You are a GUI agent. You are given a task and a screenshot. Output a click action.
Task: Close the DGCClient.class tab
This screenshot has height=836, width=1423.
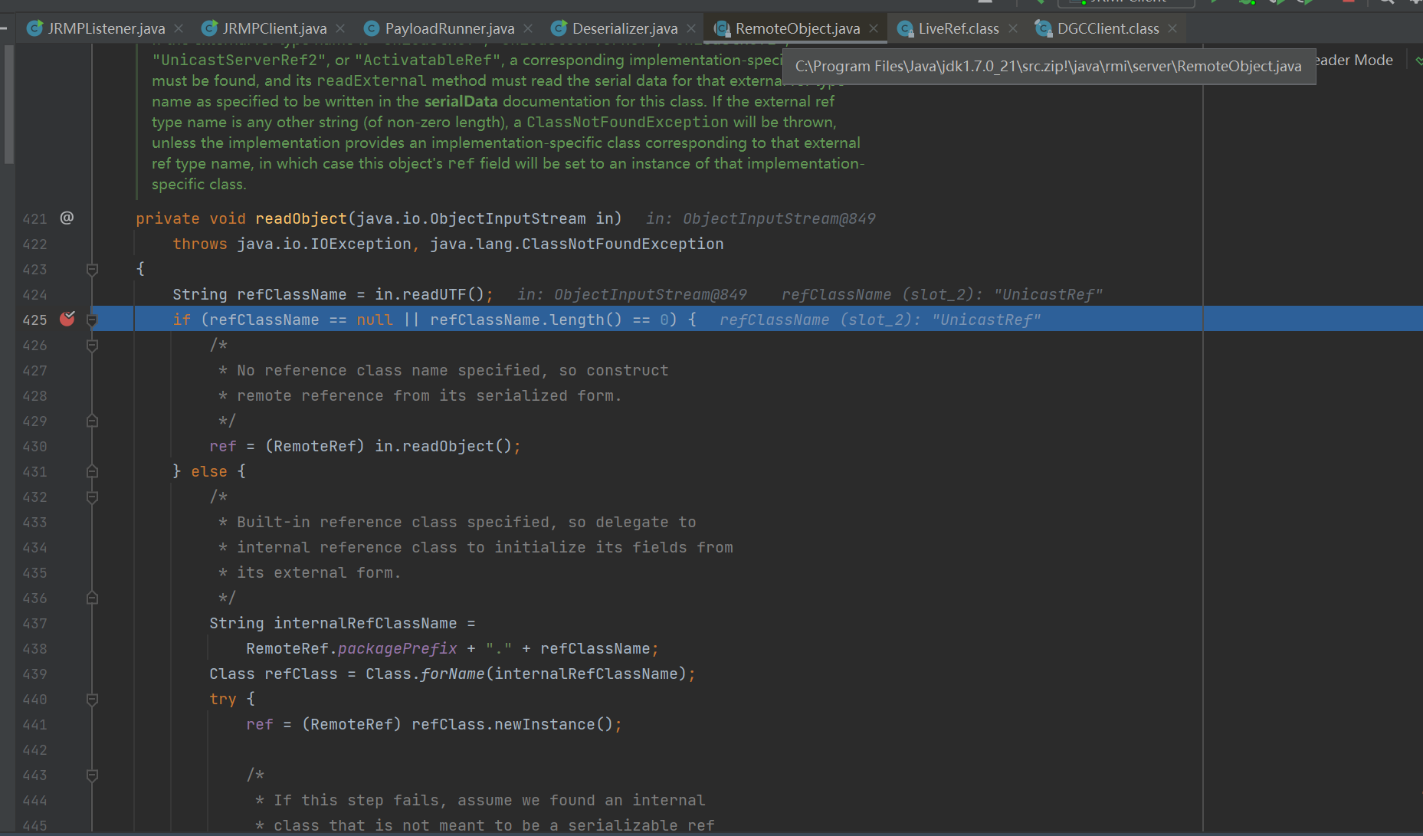[x=1172, y=28]
